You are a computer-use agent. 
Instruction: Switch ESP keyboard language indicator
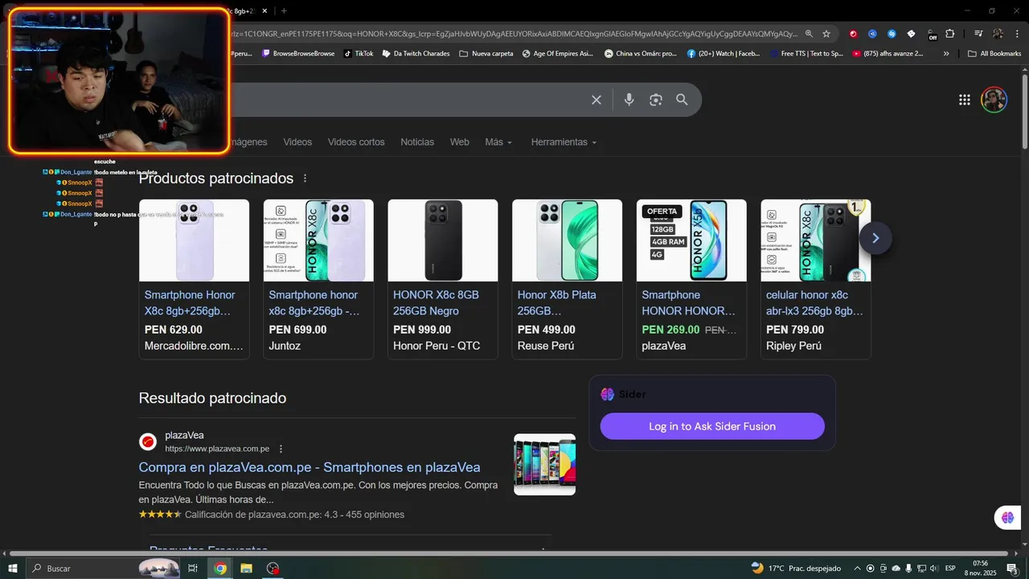tap(950, 569)
